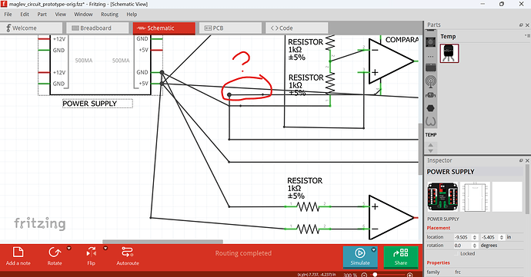Image resolution: width=531 pixels, height=277 pixels.
Task: Rotate the selected part with Rotate tool
Action: tap(55, 256)
